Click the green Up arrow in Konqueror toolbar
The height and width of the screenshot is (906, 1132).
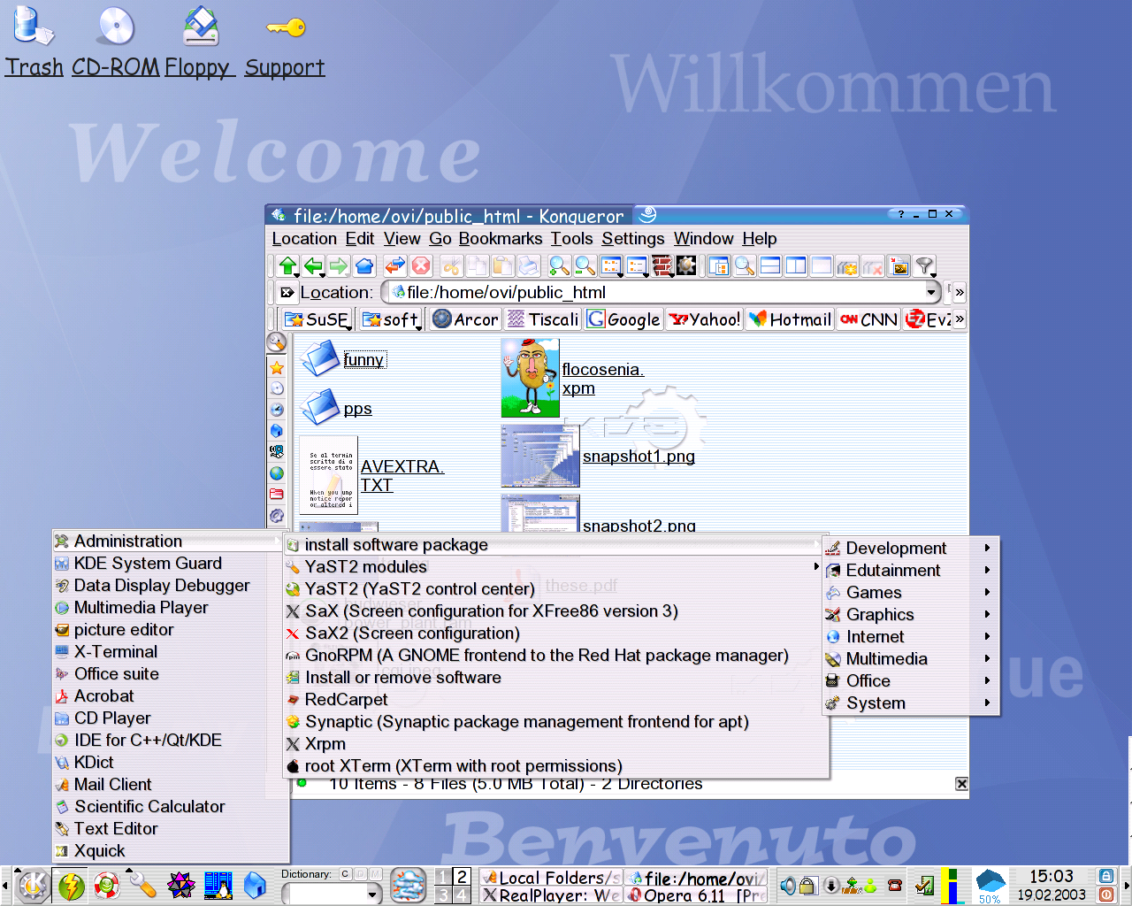(x=287, y=265)
